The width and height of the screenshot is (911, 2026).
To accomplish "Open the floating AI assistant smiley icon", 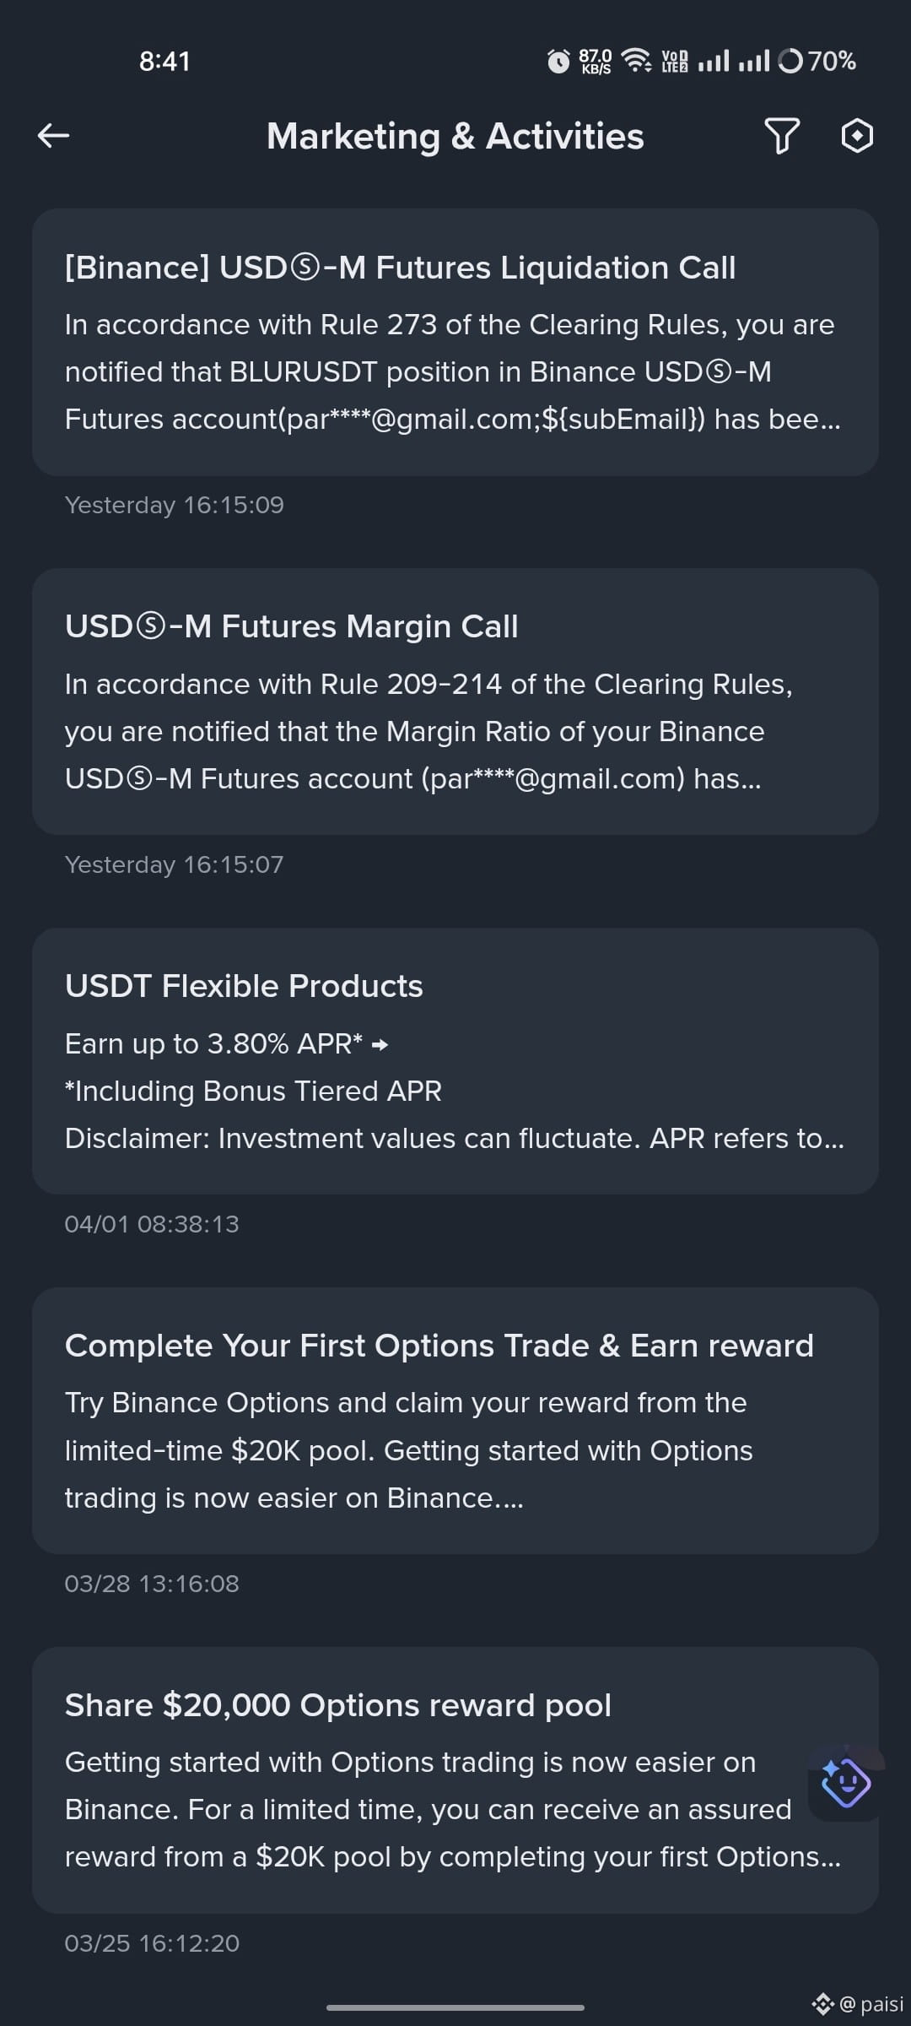I will (846, 1782).
